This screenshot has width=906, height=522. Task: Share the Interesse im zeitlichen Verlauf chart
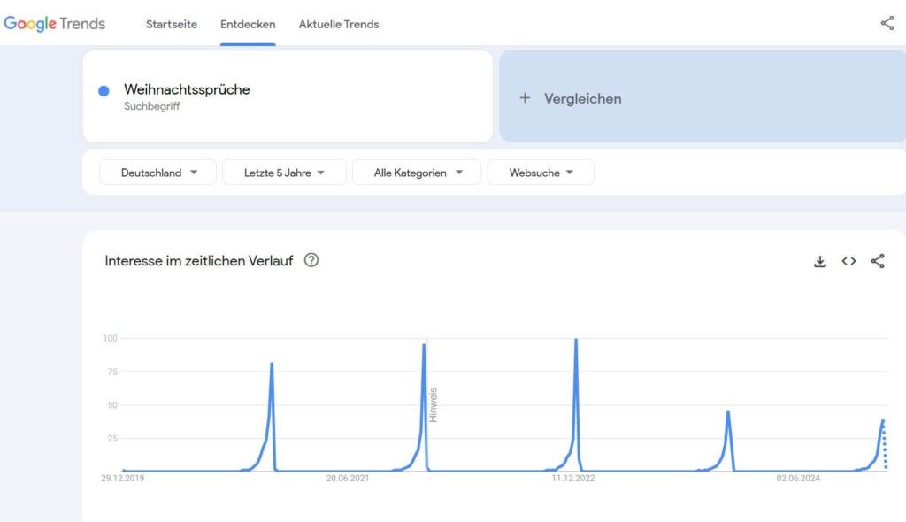tap(878, 261)
